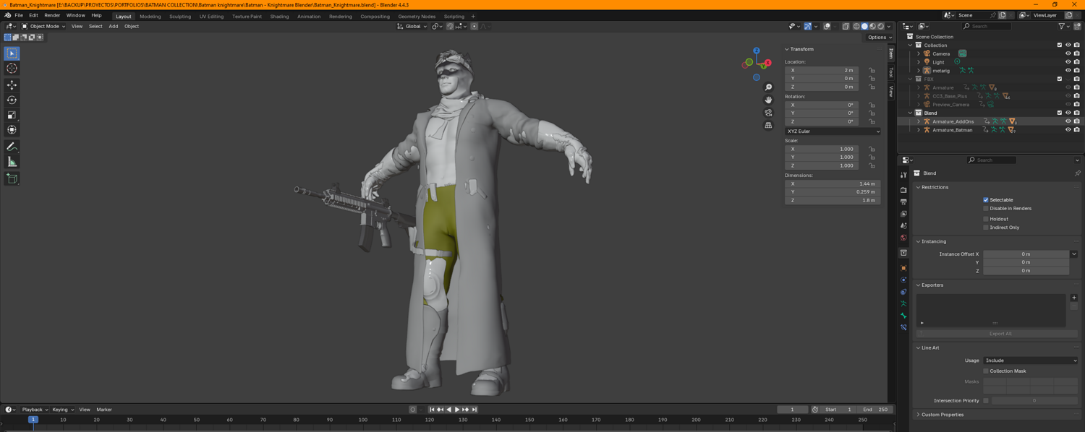Select the Measure tool
1085x432 pixels.
12,162
